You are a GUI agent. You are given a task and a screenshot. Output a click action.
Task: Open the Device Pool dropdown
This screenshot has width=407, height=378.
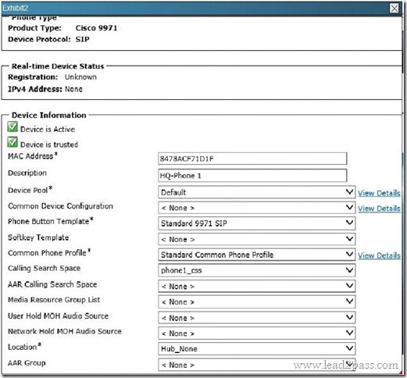pos(256,192)
